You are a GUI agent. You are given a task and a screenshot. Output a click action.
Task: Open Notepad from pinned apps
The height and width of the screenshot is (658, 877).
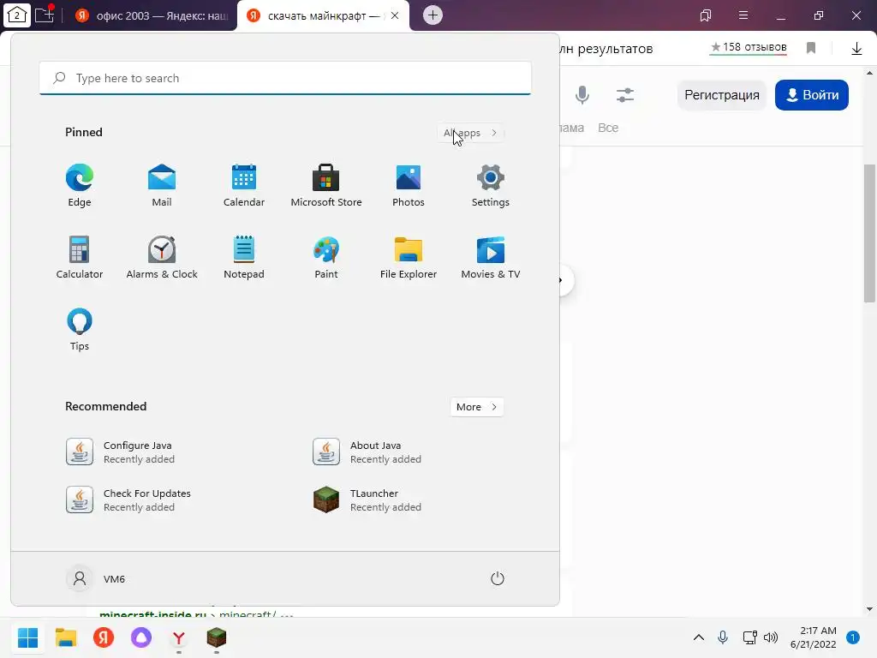tap(244, 257)
